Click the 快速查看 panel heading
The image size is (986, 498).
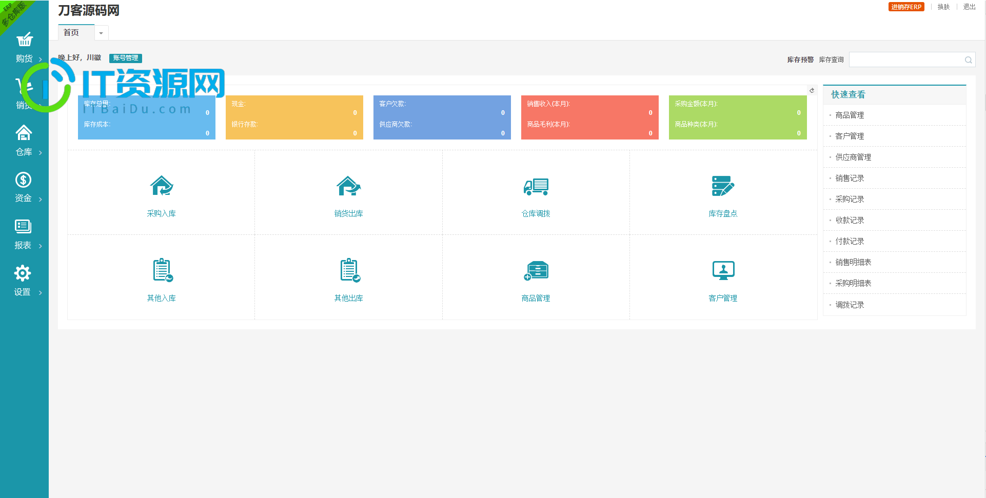pyautogui.click(x=848, y=94)
